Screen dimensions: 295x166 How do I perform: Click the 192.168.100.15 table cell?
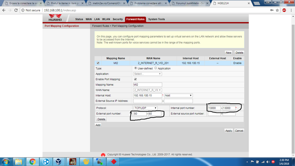click(x=190, y=63)
